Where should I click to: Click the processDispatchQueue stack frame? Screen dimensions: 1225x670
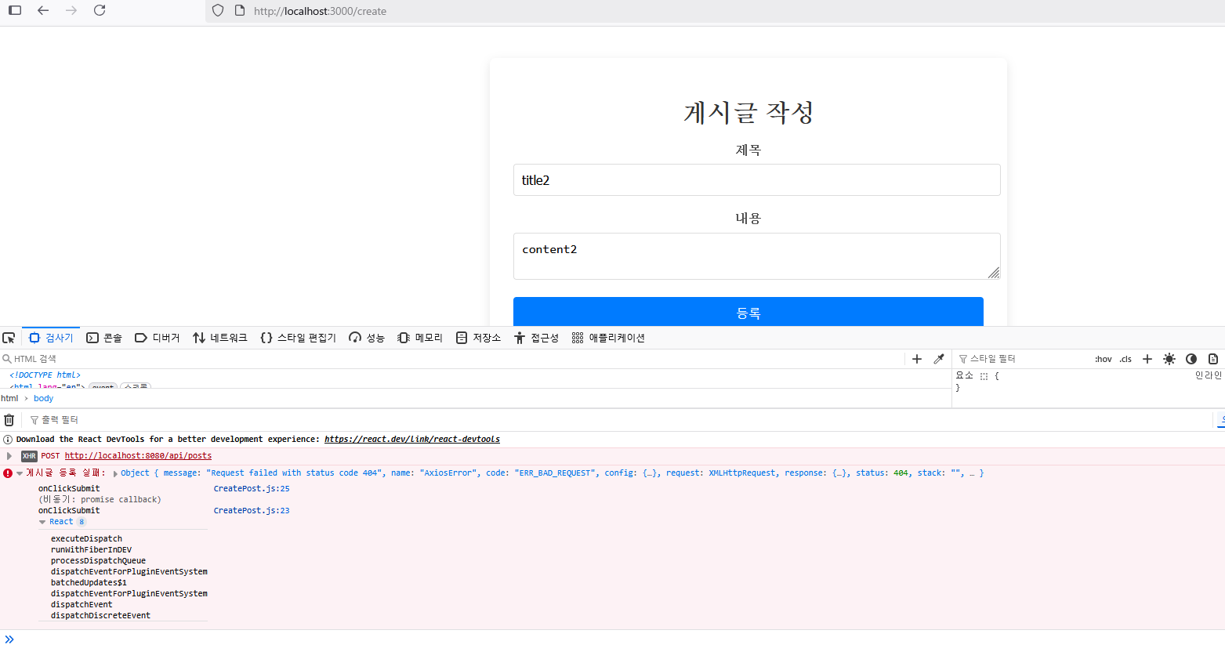coord(98,560)
